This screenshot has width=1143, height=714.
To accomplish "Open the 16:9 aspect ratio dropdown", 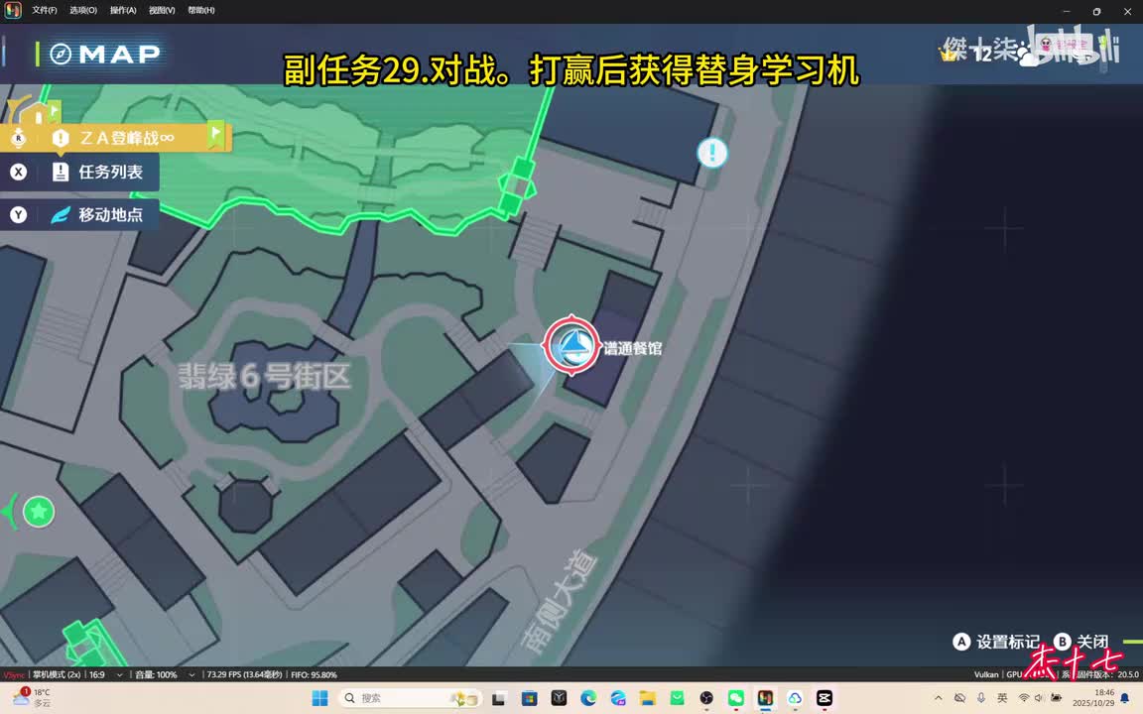I will click(x=105, y=674).
